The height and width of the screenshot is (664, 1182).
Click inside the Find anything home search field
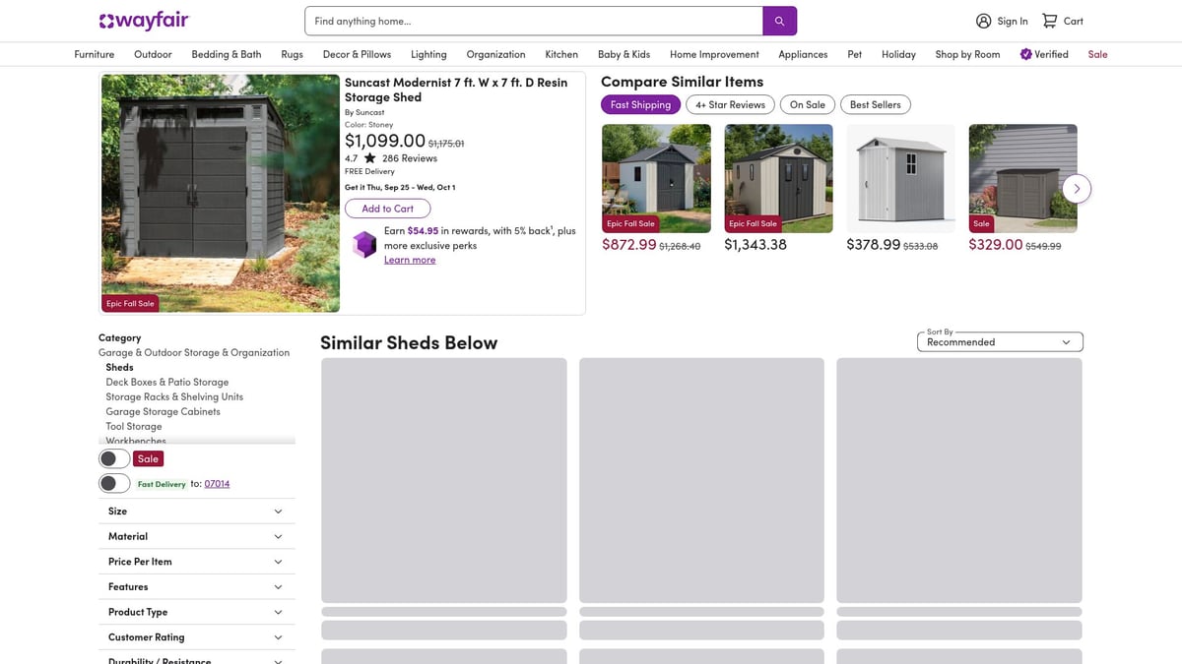point(533,21)
